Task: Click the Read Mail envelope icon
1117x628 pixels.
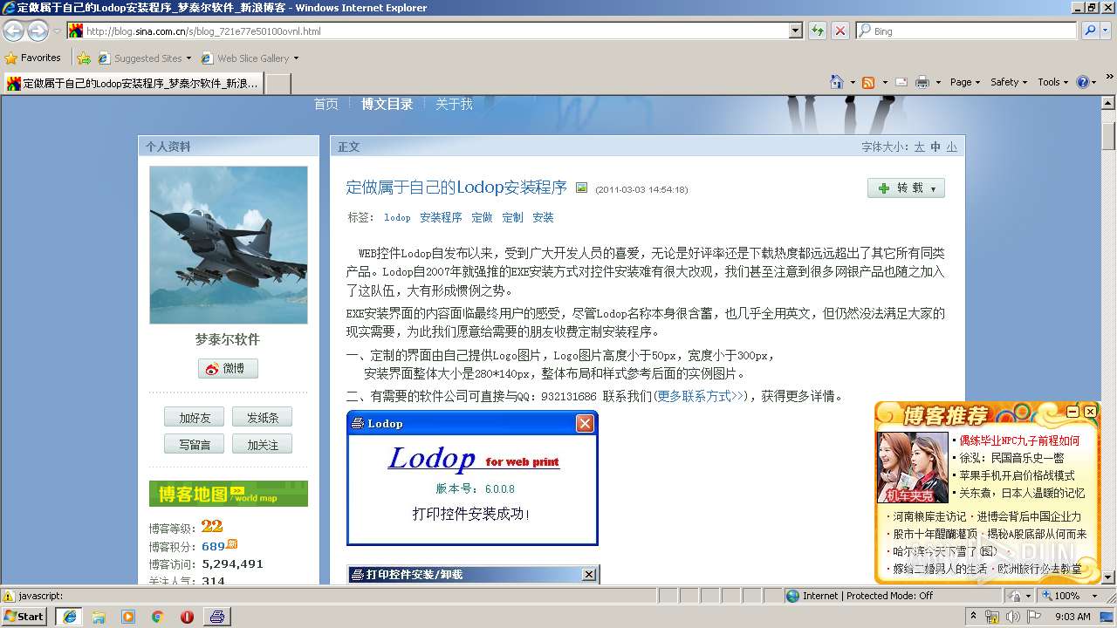Action: 900,82
